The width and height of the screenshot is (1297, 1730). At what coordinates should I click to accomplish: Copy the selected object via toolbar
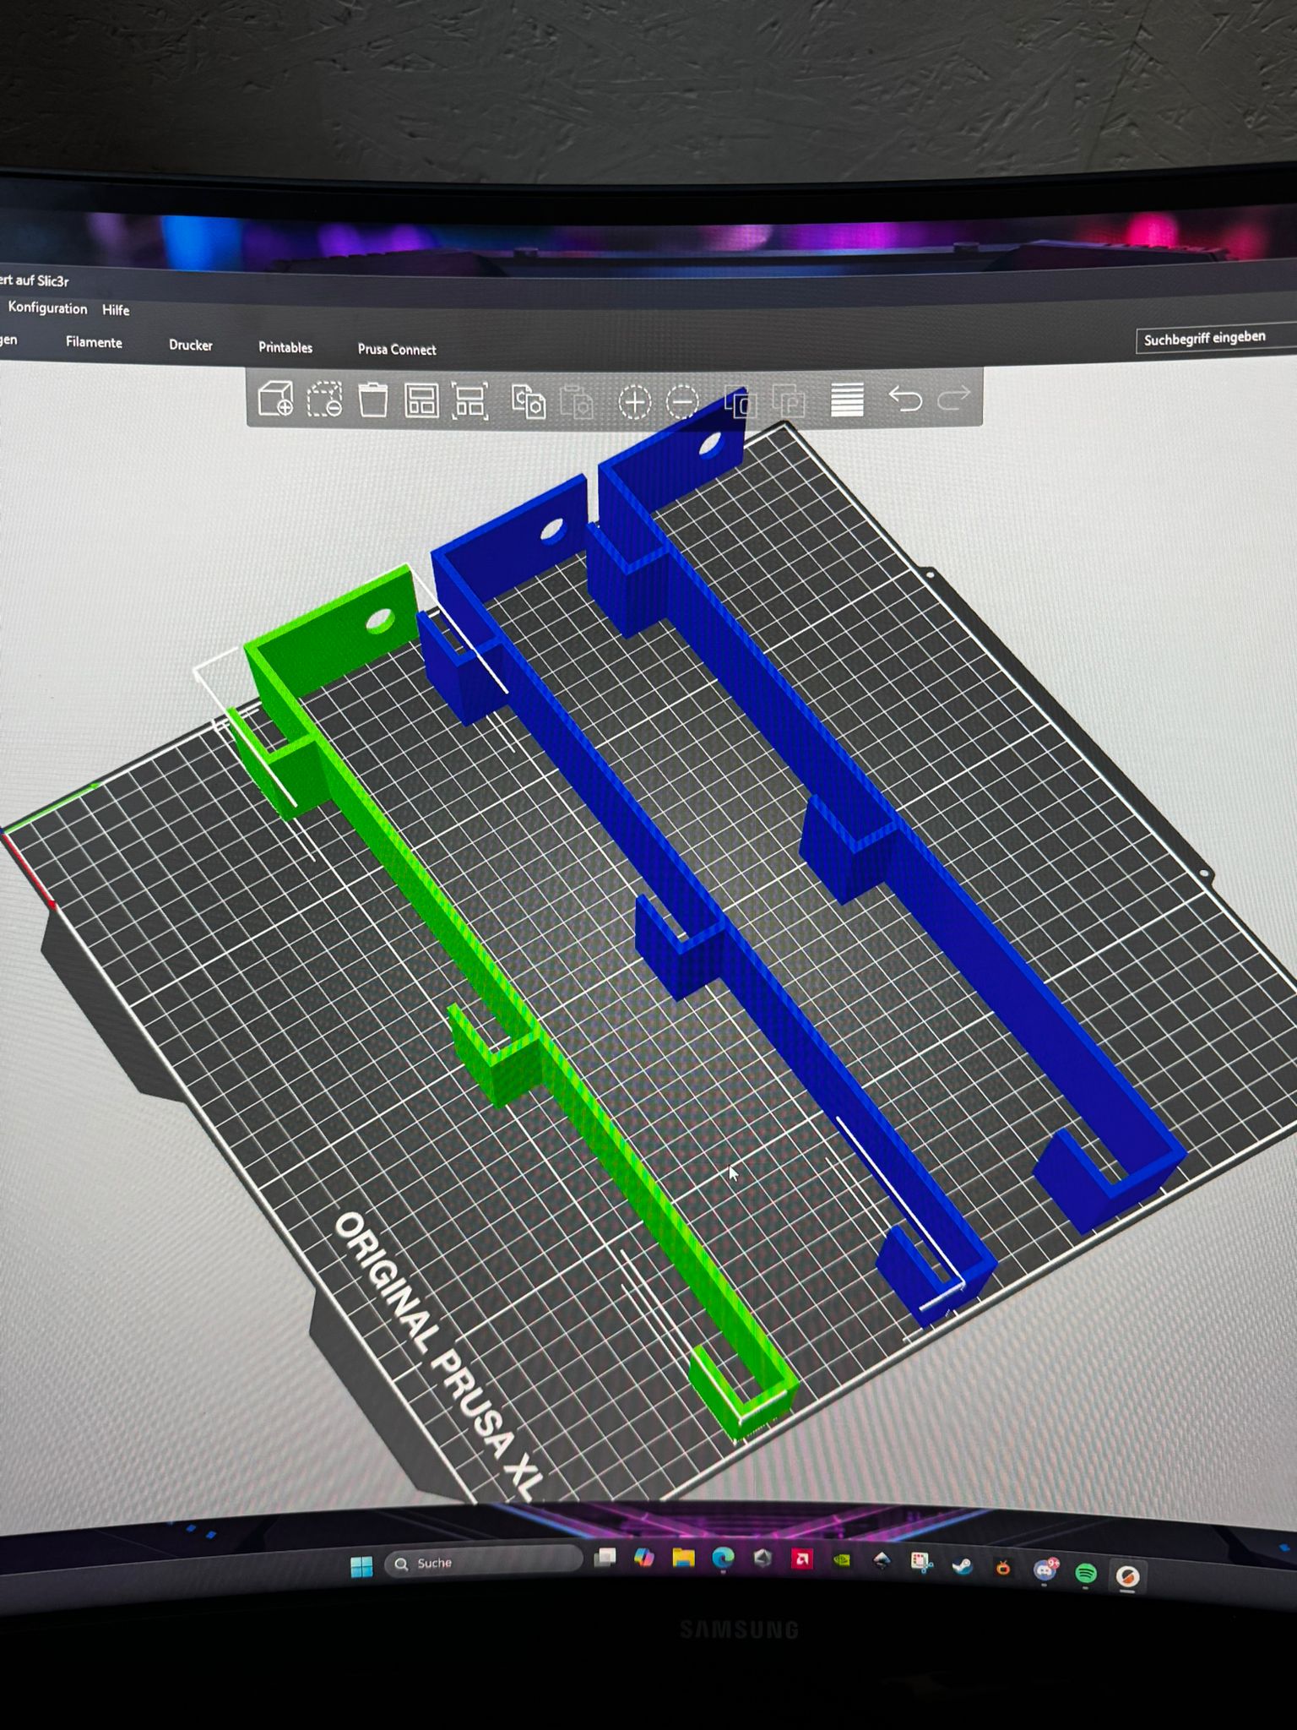[x=529, y=401]
